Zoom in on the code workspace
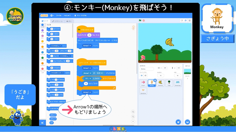236x132 pixels. 133,112
